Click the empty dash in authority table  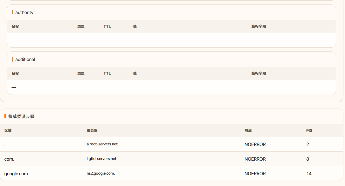pyautogui.click(x=14, y=40)
